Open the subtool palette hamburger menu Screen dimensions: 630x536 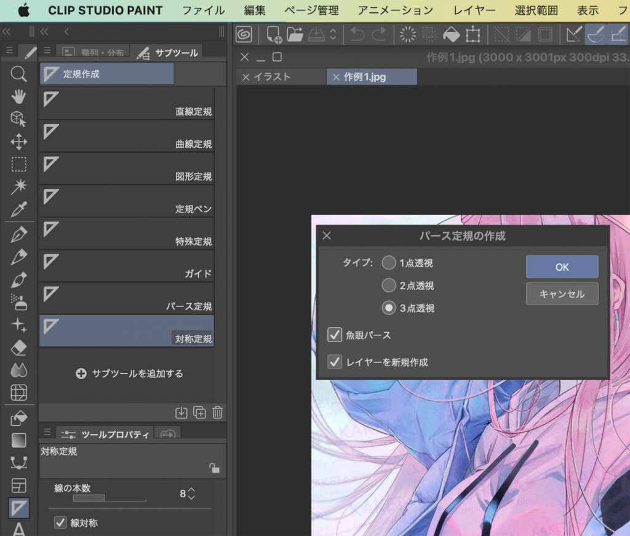click(47, 50)
